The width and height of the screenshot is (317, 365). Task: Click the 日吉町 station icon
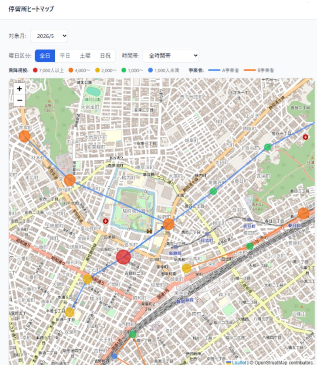(x=207, y=234)
